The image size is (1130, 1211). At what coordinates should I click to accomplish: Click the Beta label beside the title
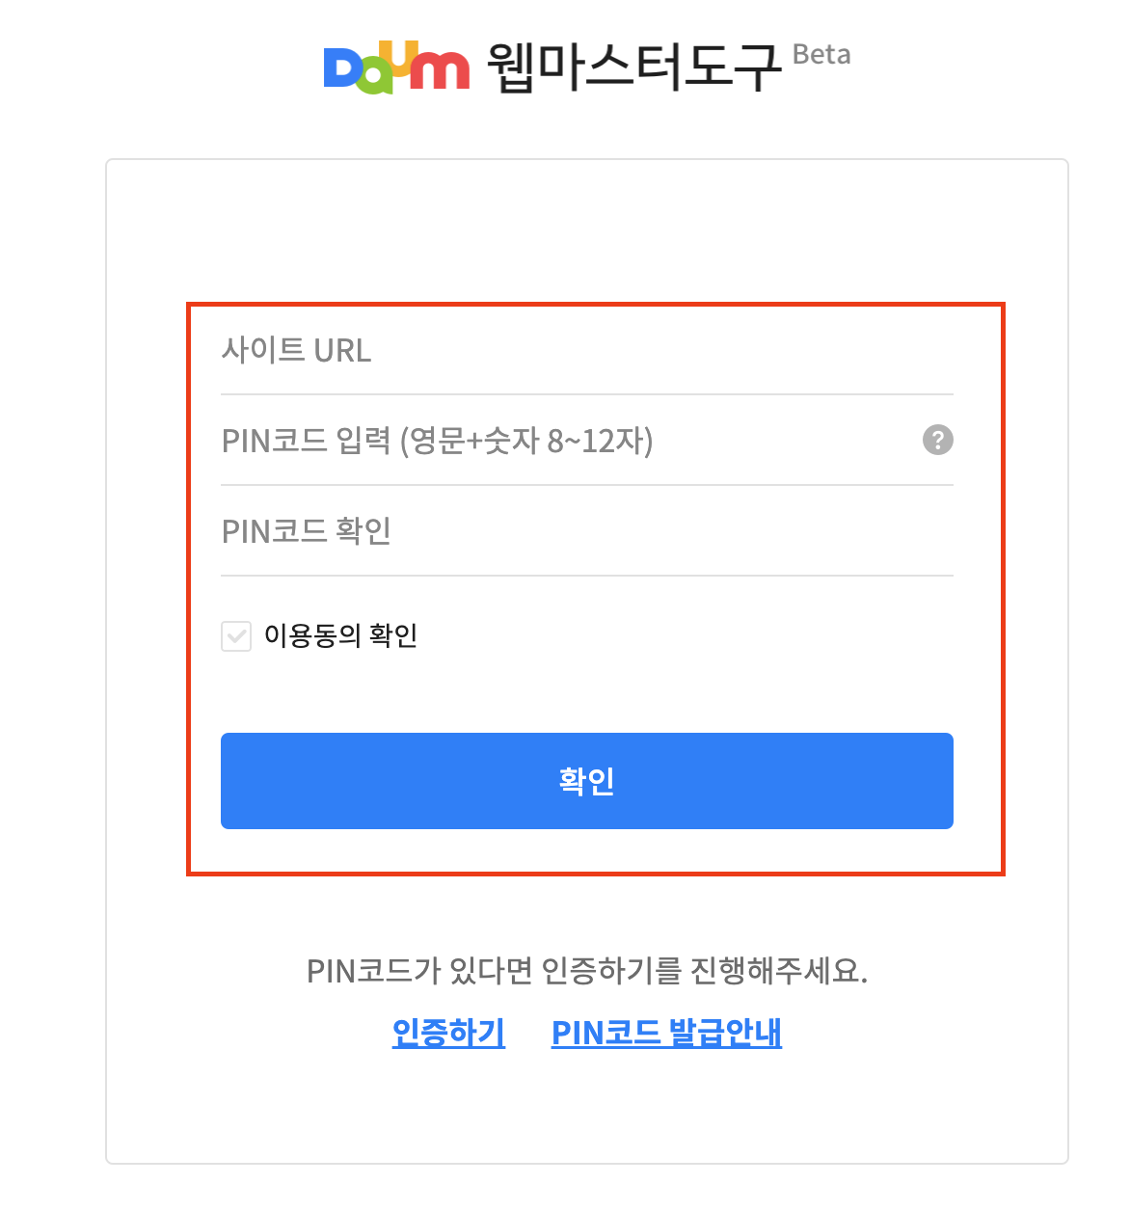coord(821,55)
